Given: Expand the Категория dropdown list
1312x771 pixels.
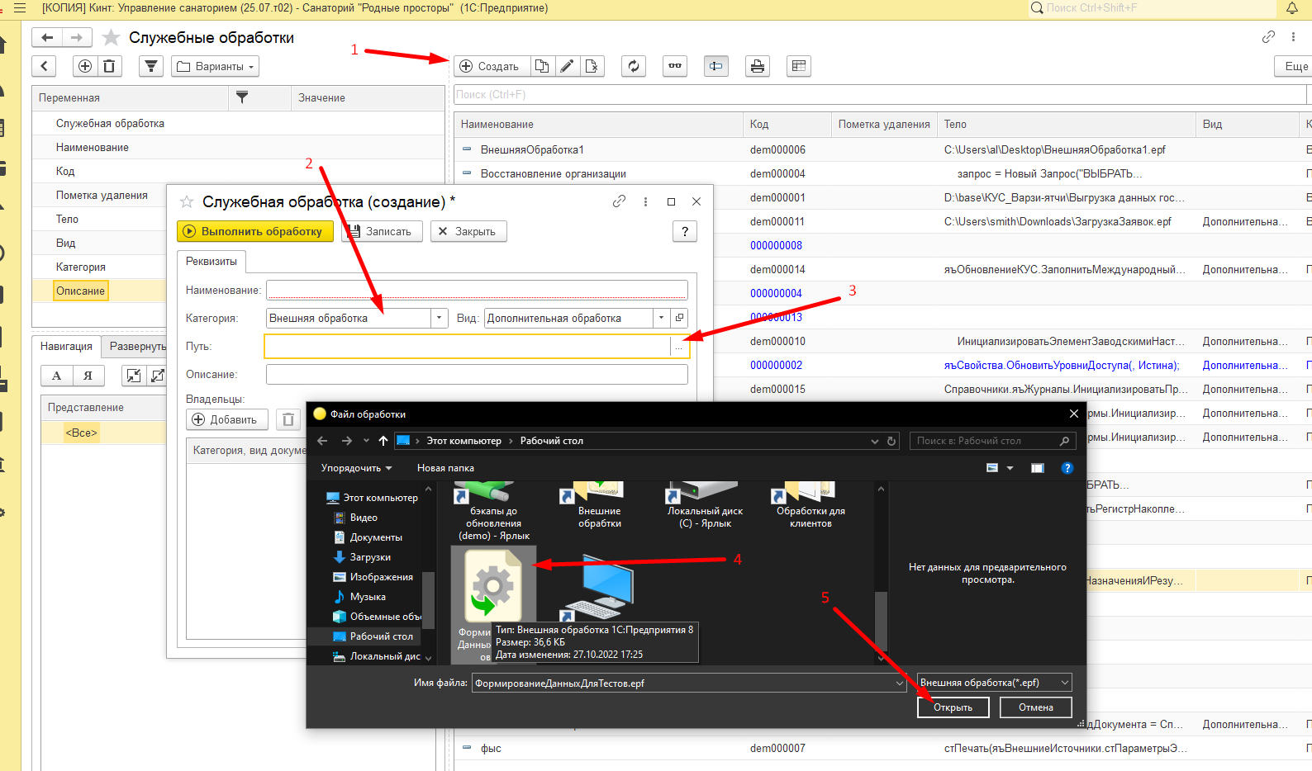Looking at the screenshot, I should click(x=440, y=318).
